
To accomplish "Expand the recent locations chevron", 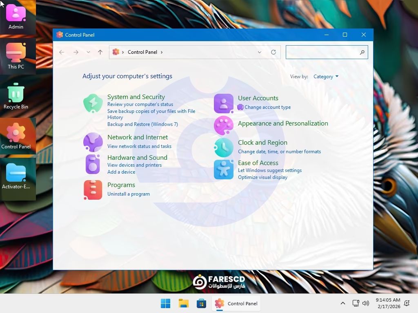I will (x=88, y=52).
